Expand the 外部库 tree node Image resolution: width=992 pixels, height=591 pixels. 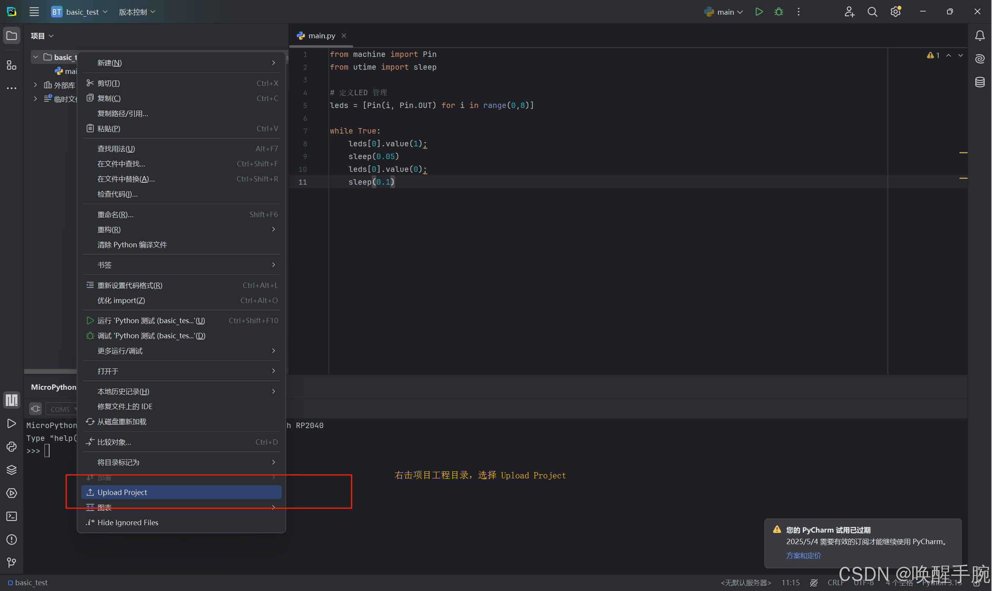(x=36, y=85)
